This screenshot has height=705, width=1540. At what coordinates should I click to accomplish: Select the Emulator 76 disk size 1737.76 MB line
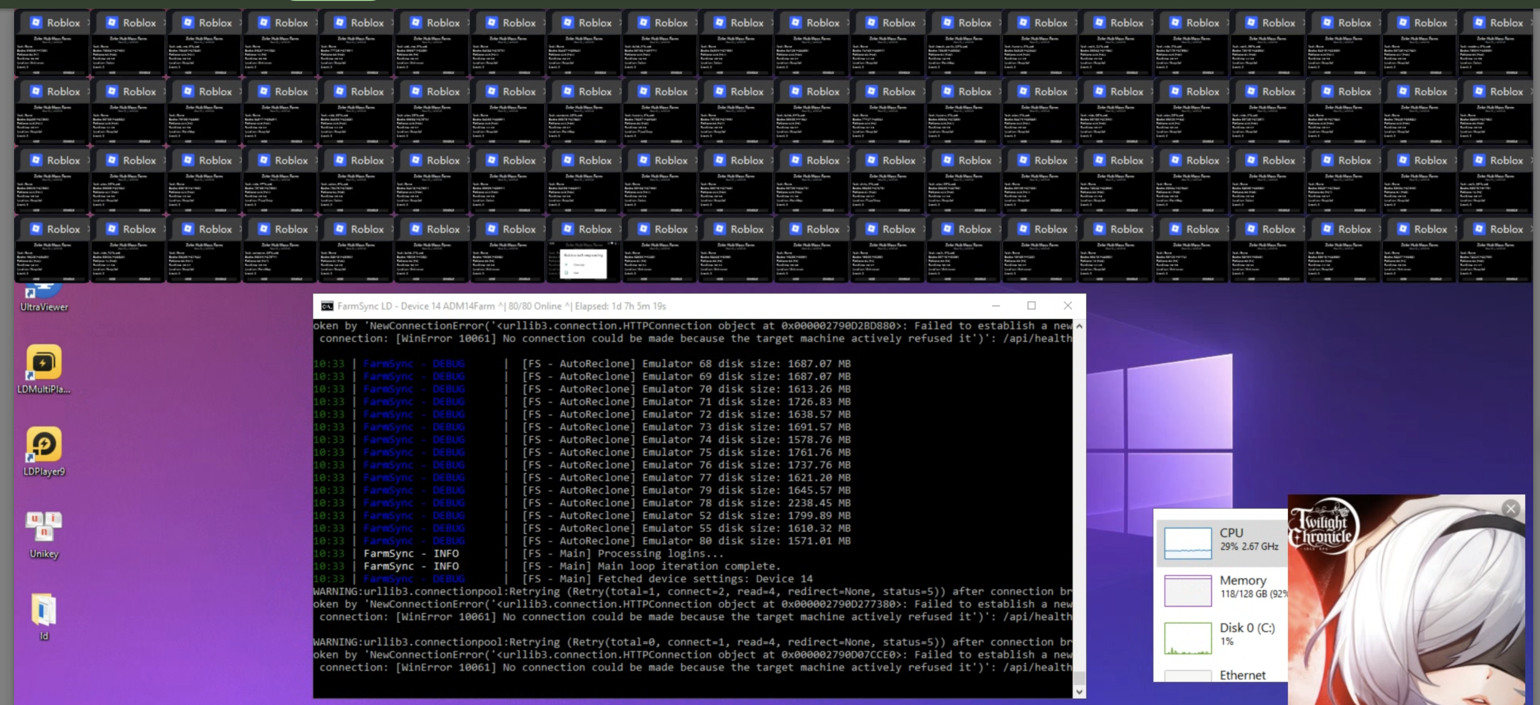point(582,465)
